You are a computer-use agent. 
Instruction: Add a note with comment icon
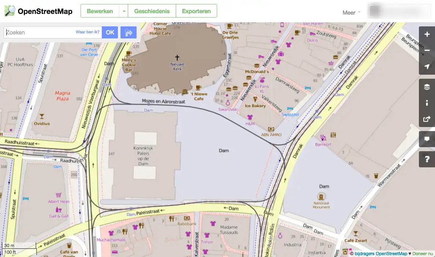[427, 139]
